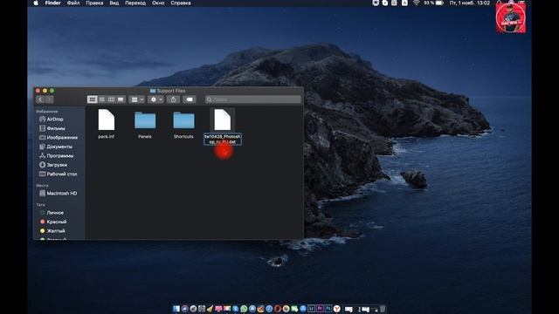Open Программы in the sidebar
This screenshot has width=559, height=314.
(60, 156)
